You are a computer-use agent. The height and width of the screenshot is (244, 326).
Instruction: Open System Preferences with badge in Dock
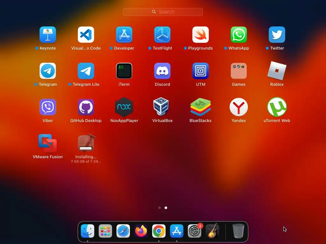coord(195,231)
